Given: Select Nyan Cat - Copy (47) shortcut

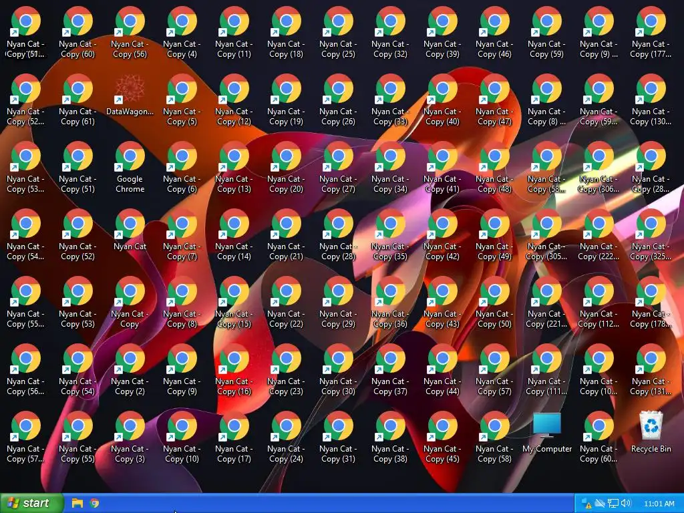Looking at the screenshot, I should [x=494, y=100].
